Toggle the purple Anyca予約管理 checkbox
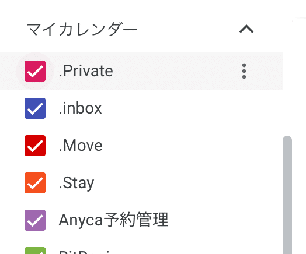Viewport: 306px width, 254px height. pyautogui.click(x=35, y=220)
